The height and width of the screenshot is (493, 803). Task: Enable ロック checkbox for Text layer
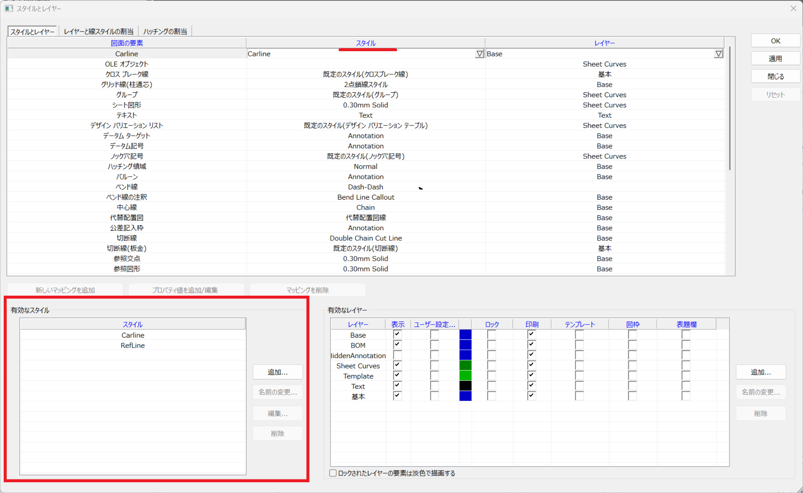coord(491,386)
